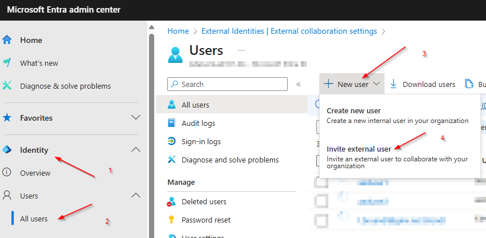This screenshot has width=486, height=238.
Task: Click the large Users page avatar icon
Action: click(x=175, y=54)
